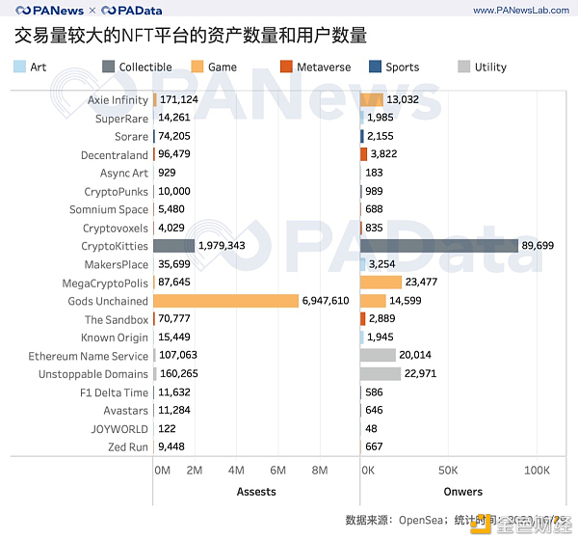Click the Art legend color swatch
578x540 pixels.
pos(19,67)
